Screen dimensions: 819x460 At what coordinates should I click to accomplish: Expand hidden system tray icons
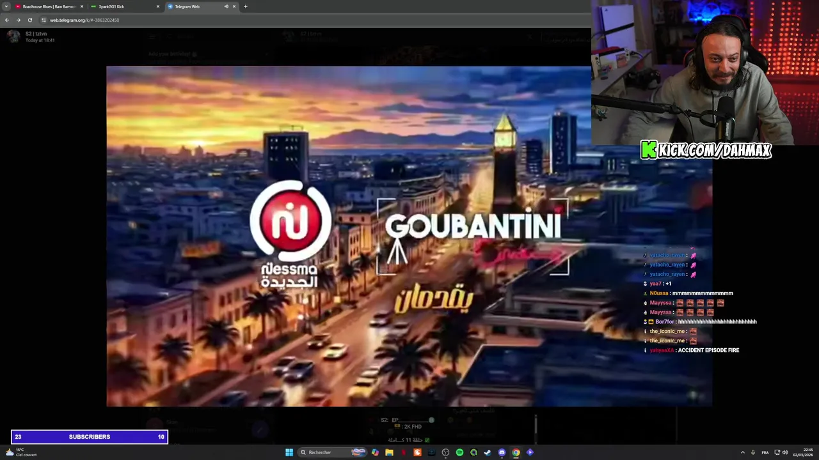[x=743, y=452]
